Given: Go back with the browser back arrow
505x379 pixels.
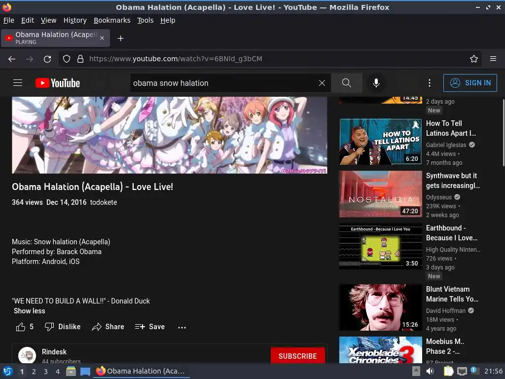Looking at the screenshot, I should point(12,59).
